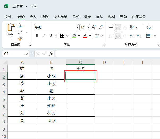Toggle underline formatting

pos(51,35)
